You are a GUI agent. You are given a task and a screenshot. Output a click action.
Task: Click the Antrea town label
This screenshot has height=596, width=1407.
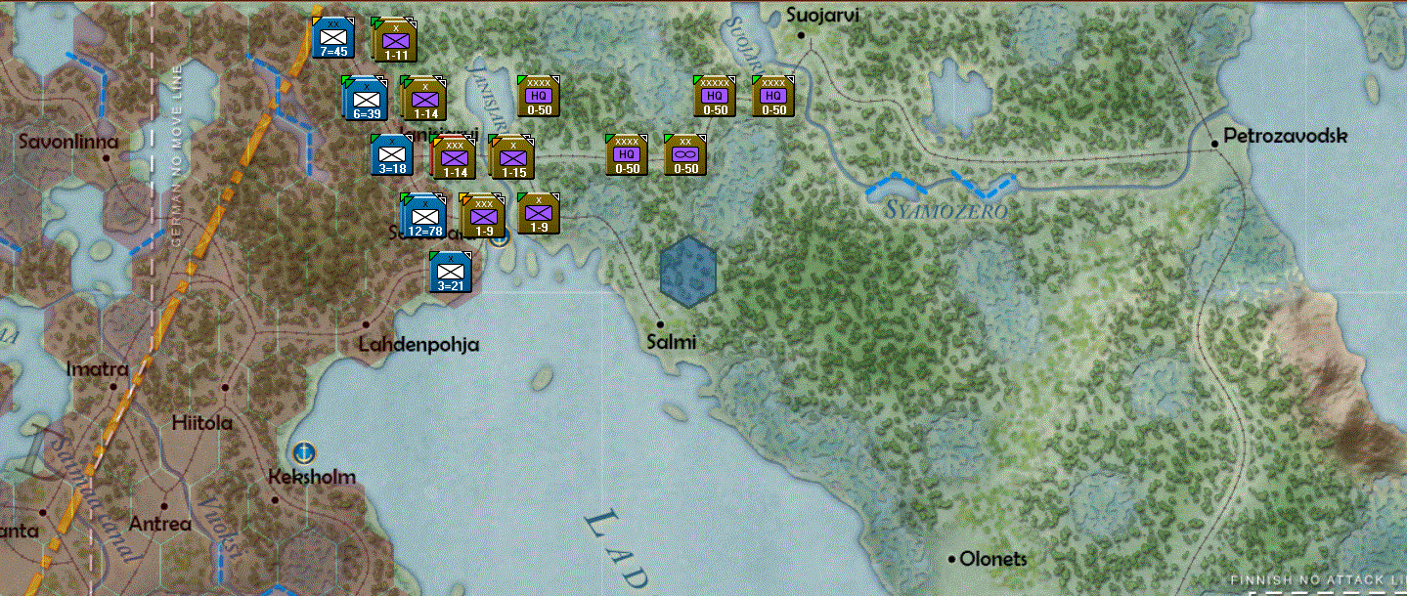tap(160, 525)
